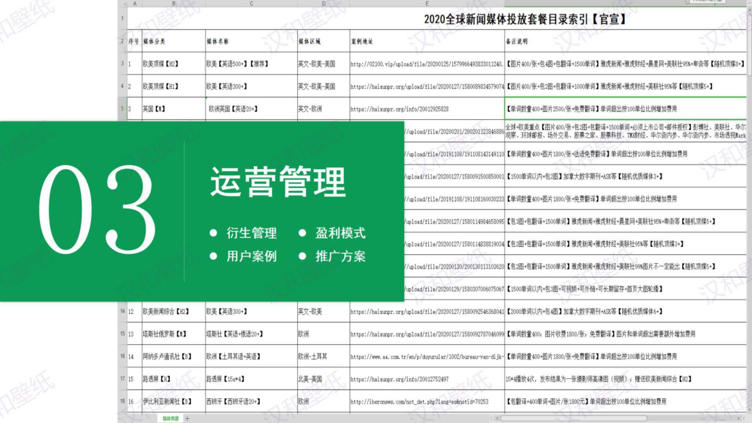Viewport: 752px width, 423px height.
Task: Select cell 欧美【英语500+】【推荐】
Action: (251, 63)
